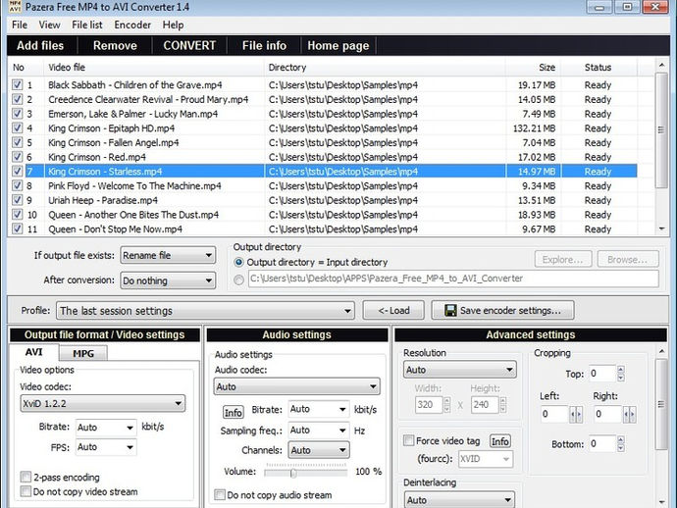Click the Directory column header
677x508 pixels.
385,68
